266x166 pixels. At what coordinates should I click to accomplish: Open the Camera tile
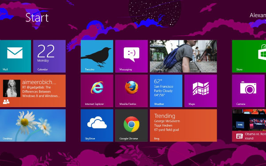[249, 91]
